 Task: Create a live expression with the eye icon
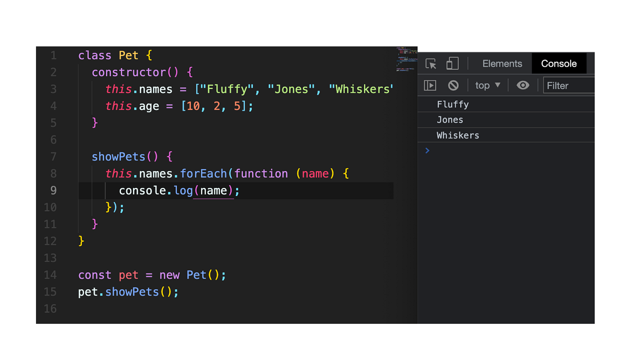[x=523, y=85]
